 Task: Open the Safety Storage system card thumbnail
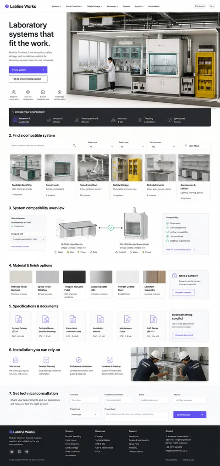click(127, 168)
